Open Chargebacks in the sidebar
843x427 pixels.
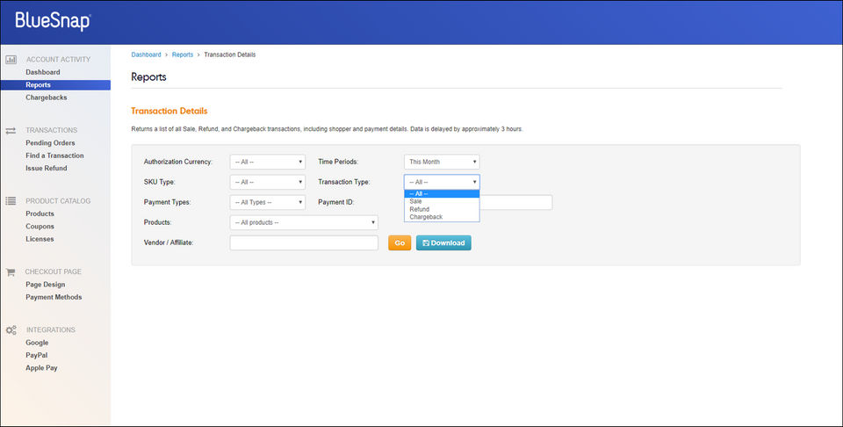click(47, 98)
